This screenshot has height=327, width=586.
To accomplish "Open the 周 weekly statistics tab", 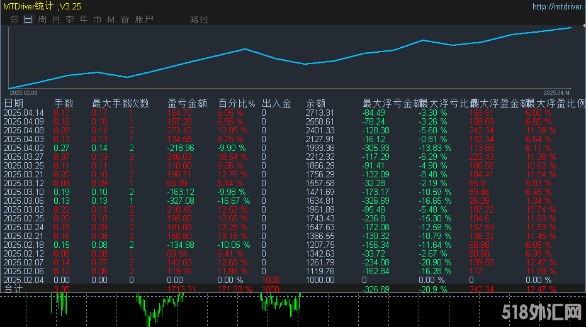I will click(42, 19).
